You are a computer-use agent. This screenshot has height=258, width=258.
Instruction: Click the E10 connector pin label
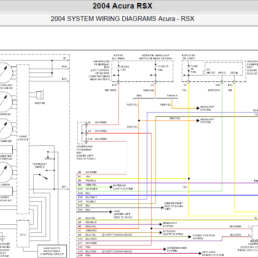click(x=230, y=85)
